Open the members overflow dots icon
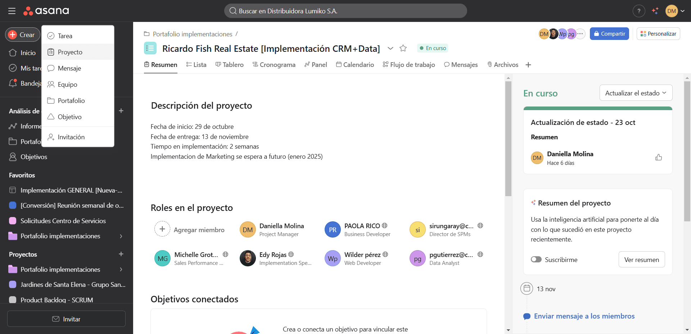691x334 pixels. point(580,34)
